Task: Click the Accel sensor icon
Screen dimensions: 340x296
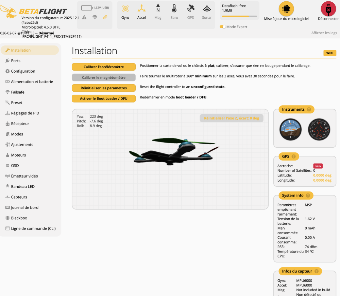Action: tap(141, 9)
